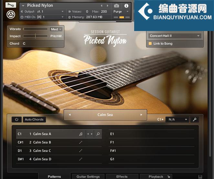Select previous instrument preset arrow in header
The height and width of the screenshot is (179, 214).
[x=102, y=6]
